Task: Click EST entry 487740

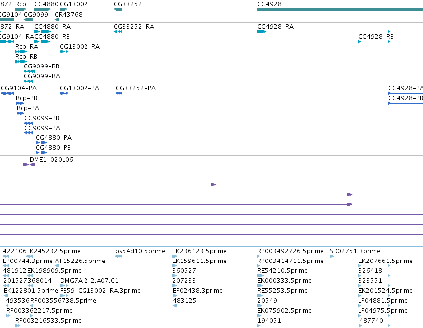Action: pyautogui.click(x=371, y=321)
